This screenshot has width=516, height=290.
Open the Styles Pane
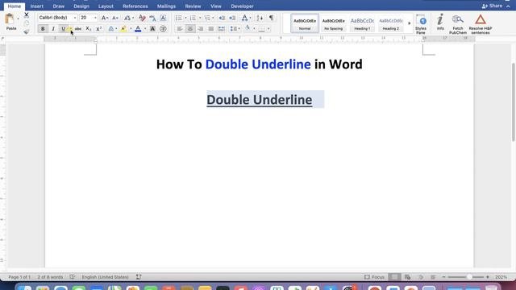[421, 24]
